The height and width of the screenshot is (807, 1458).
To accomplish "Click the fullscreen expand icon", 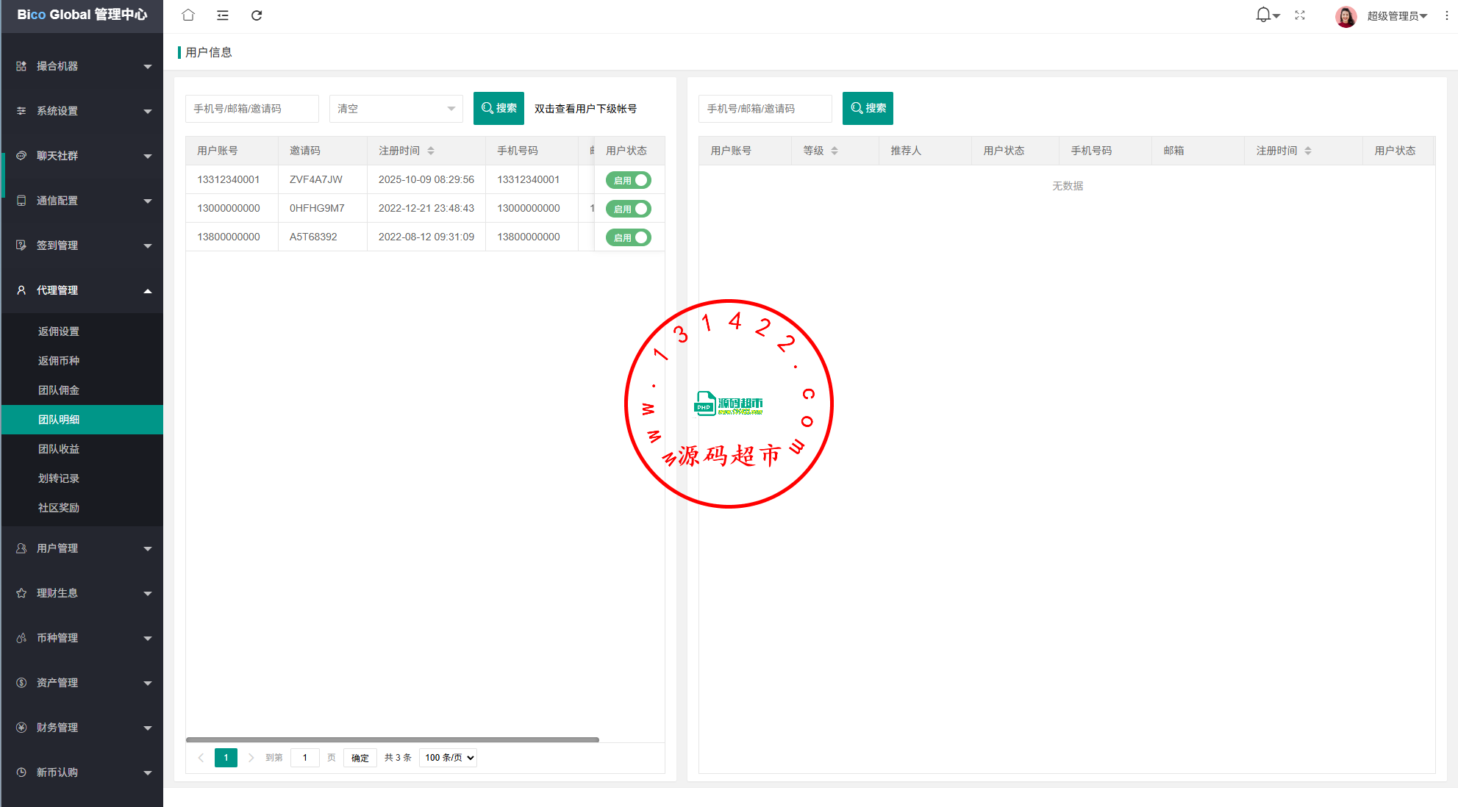I will tap(1300, 15).
